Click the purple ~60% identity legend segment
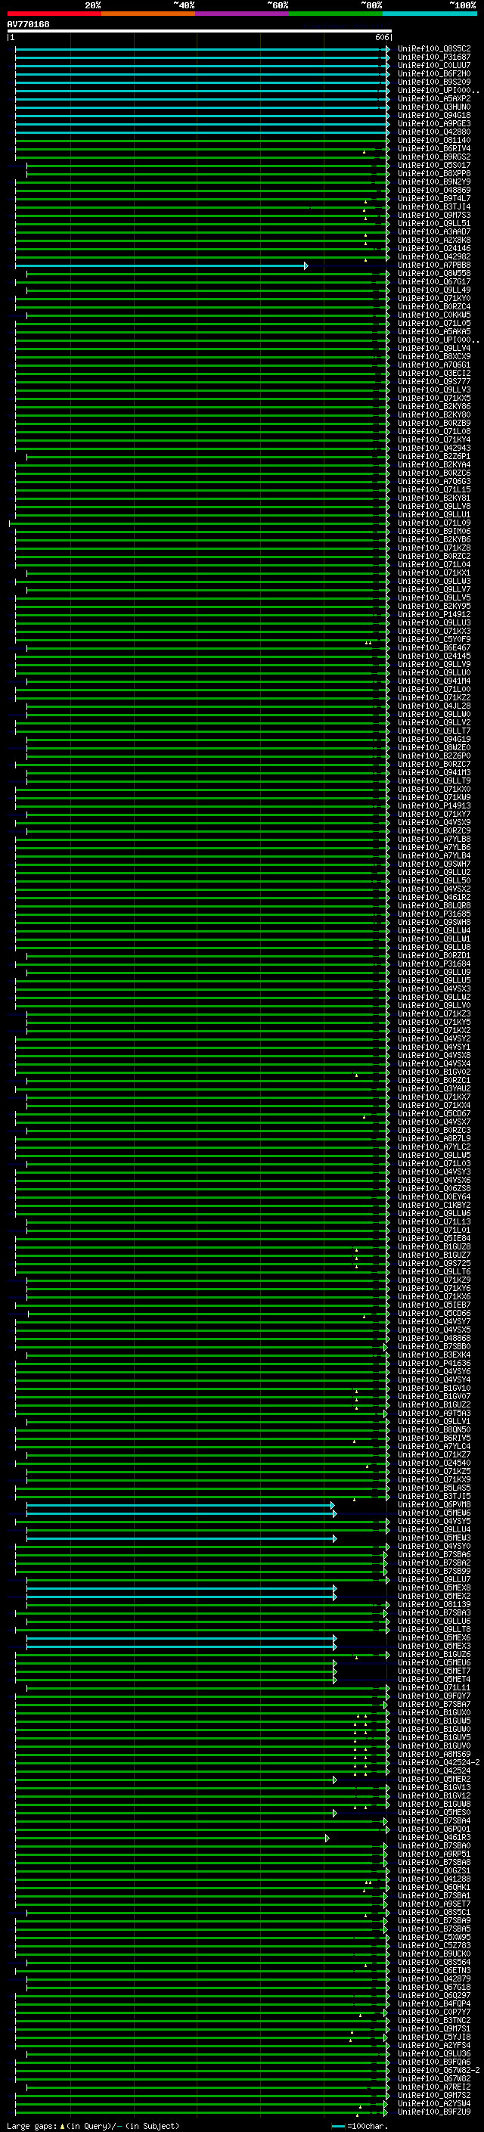This screenshot has width=484, height=2132. click(243, 14)
